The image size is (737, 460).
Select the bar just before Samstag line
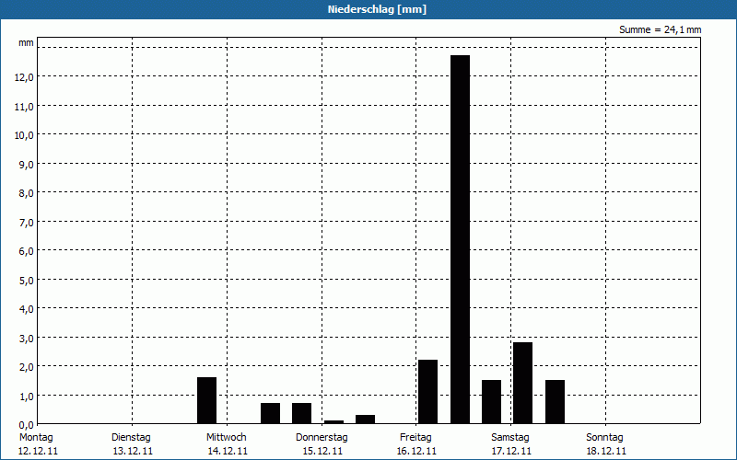[492, 402]
